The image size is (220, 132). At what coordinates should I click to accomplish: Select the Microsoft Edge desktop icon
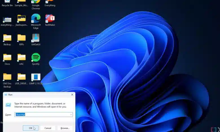coord(36,22)
